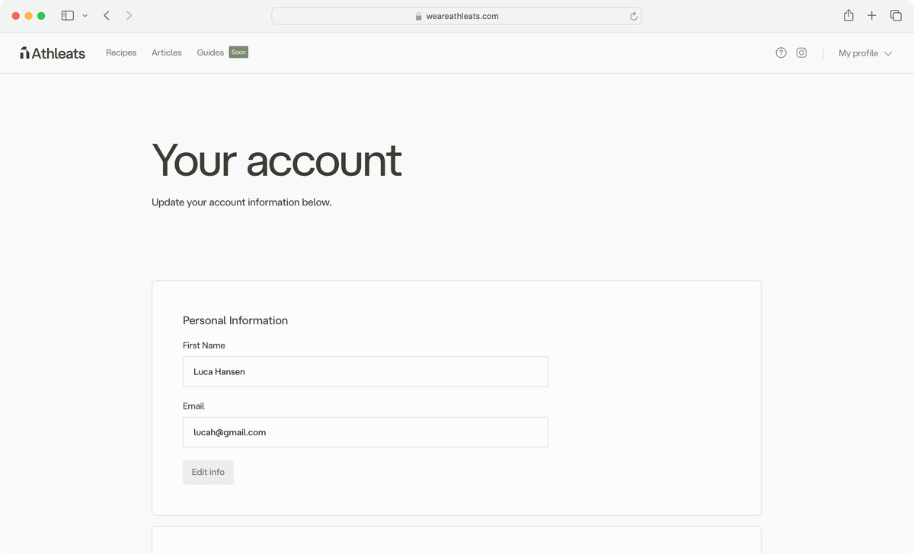The width and height of the screenshot is (914, 554).
Task: Maximize the window with green button
Action: point(41,16)
